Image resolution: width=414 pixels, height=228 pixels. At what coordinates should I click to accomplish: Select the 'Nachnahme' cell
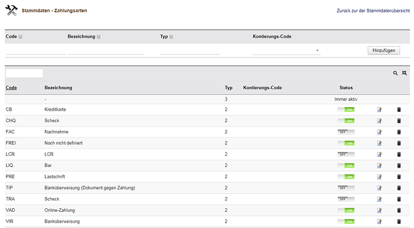56,132
